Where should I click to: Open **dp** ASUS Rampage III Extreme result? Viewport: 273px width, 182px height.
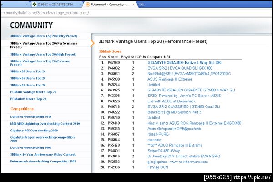click(175, 145)
